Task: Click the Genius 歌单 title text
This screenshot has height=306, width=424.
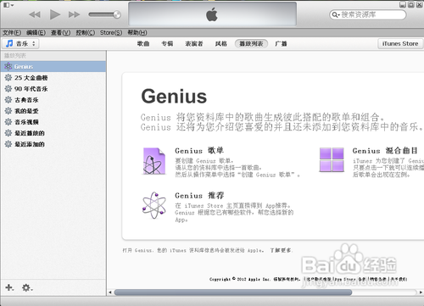Action: [199, 151]
